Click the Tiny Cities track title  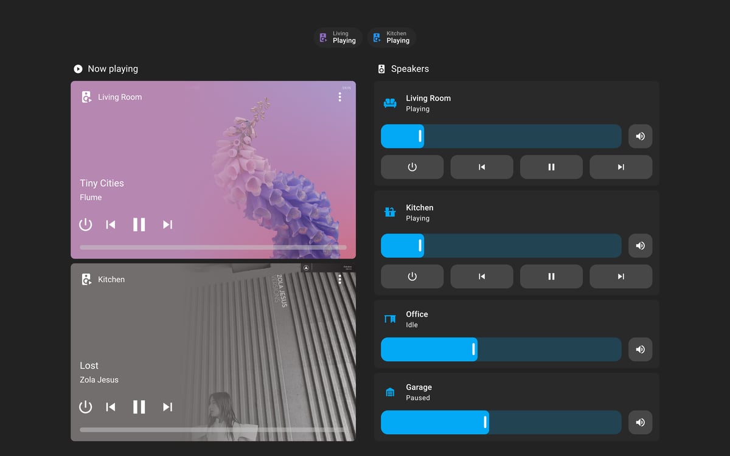click(102, 183)
